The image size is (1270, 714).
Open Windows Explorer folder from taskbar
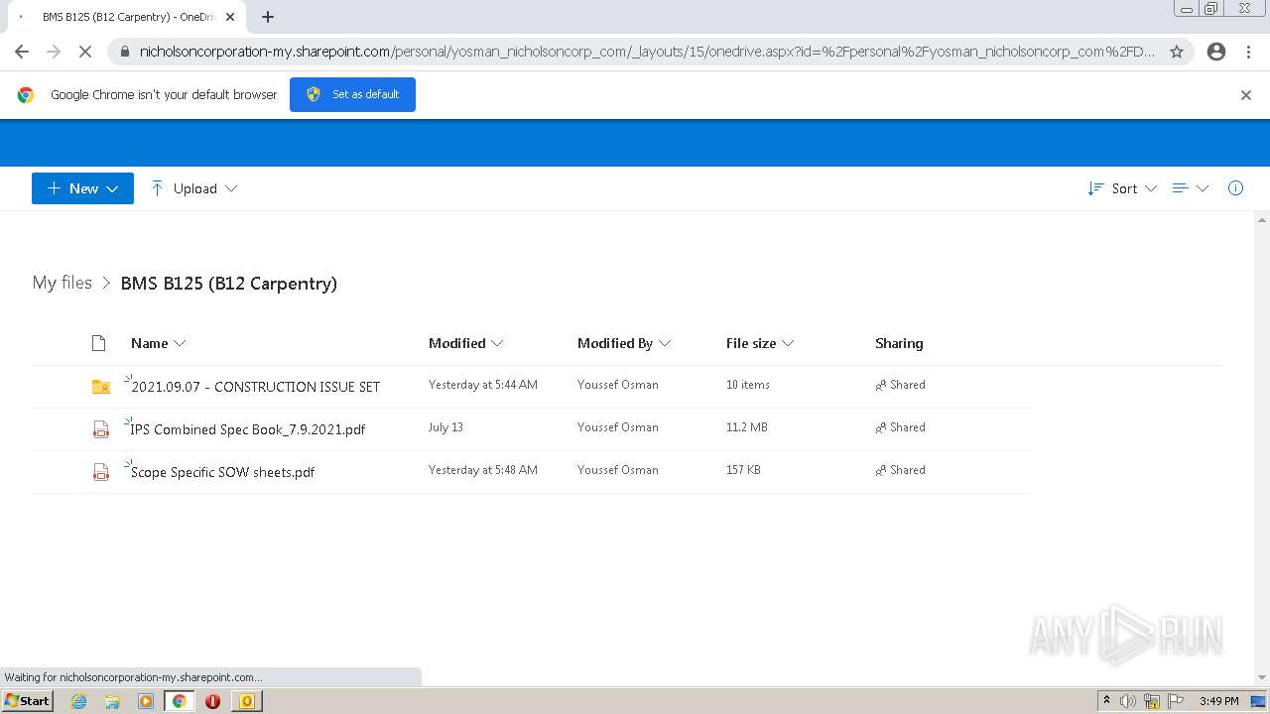pos(112,701)
